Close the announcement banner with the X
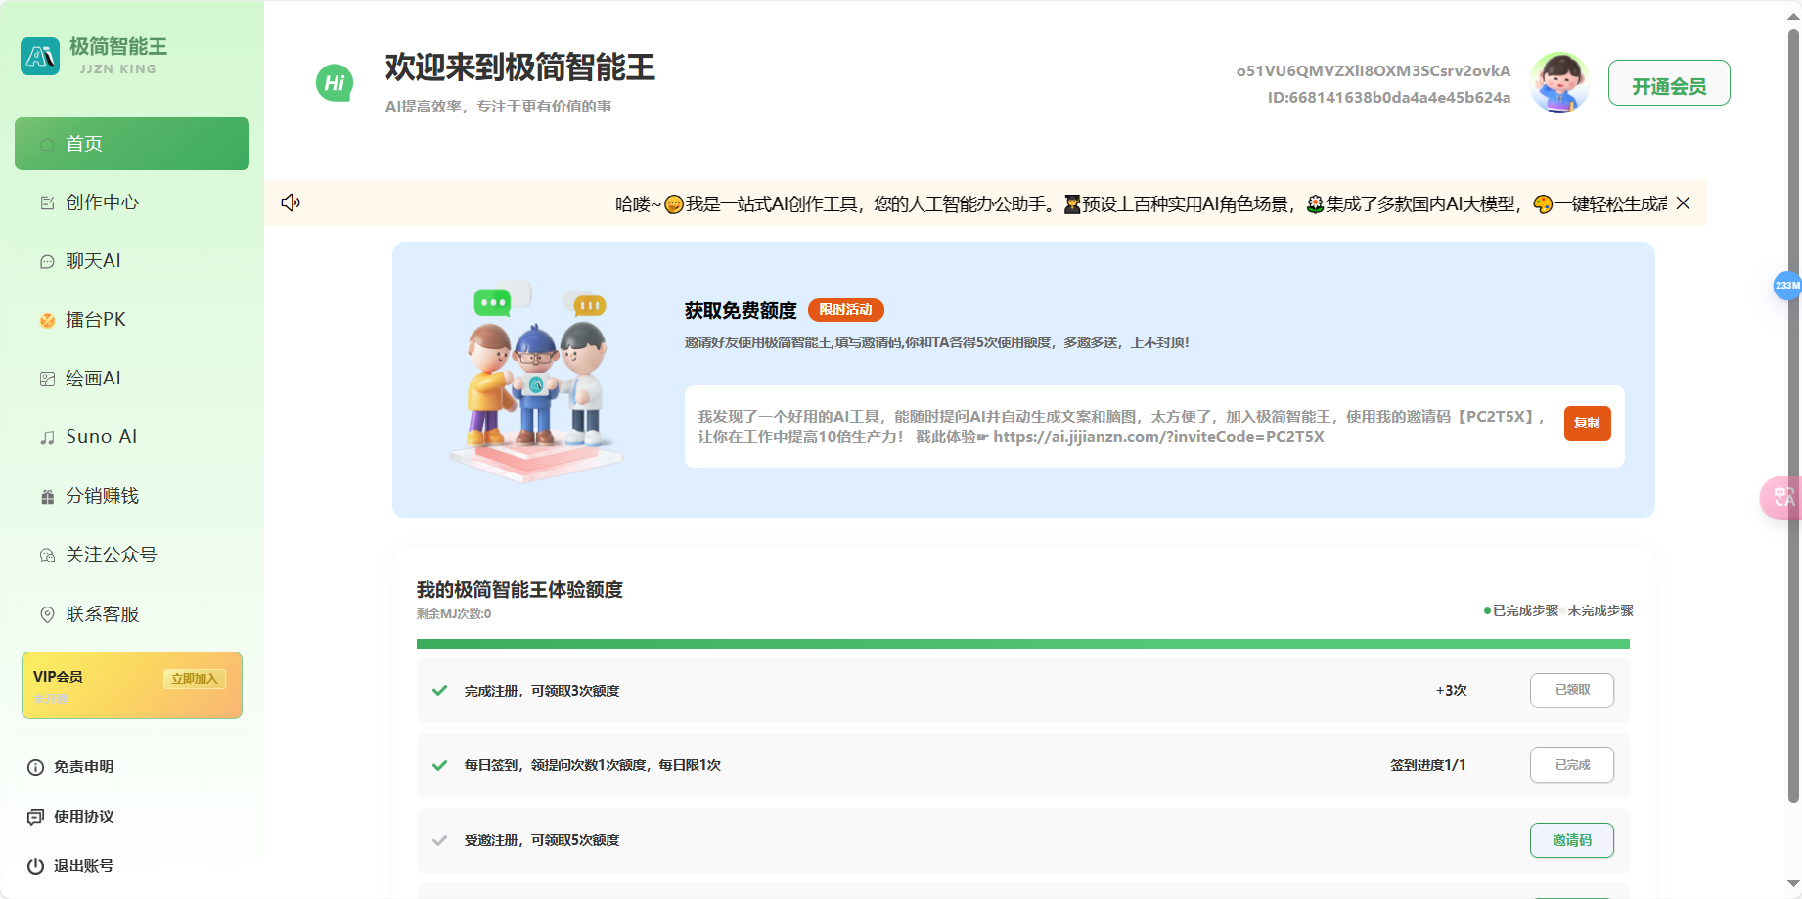This screenshot has height=899, width=1802. 1683,202
